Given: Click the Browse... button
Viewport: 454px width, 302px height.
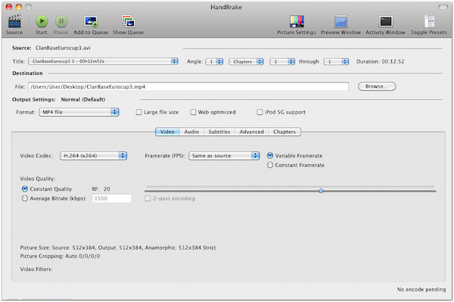Looking at the screenshot, I should coord(377,86).
